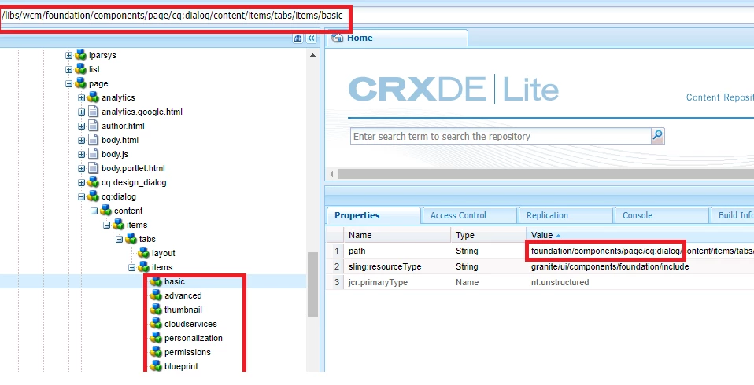Click the permissions node icon
This screenshot has width=754, height=385.
pos(156,352)
